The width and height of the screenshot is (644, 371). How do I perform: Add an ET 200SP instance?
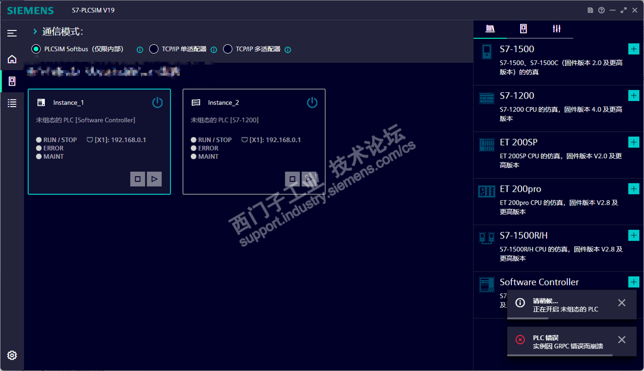[x=634, y=142]
